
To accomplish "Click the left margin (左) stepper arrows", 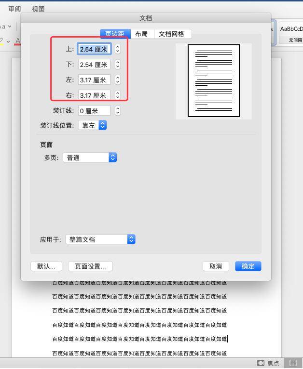I will coord(118,80).
